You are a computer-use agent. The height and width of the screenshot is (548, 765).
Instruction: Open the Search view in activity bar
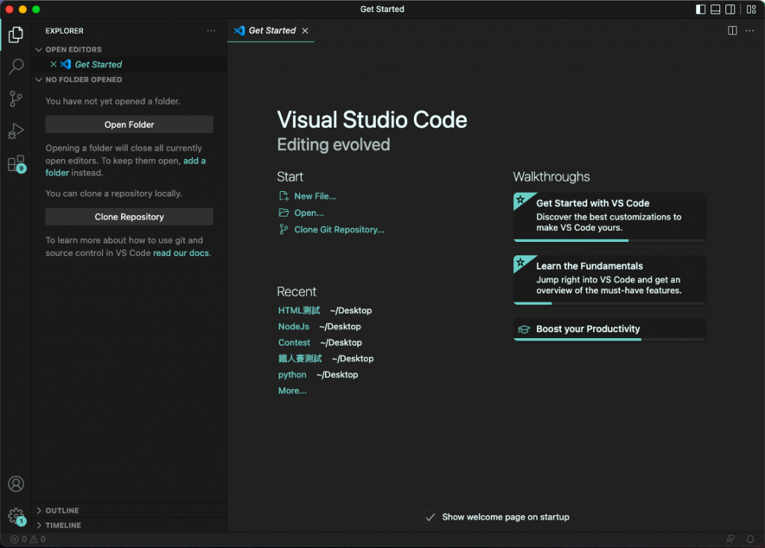point(16,67)
